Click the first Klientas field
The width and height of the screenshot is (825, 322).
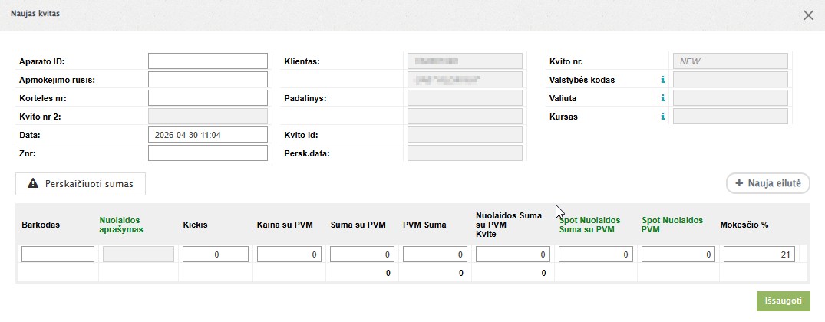pyautogui.click(x=465, y=61)
